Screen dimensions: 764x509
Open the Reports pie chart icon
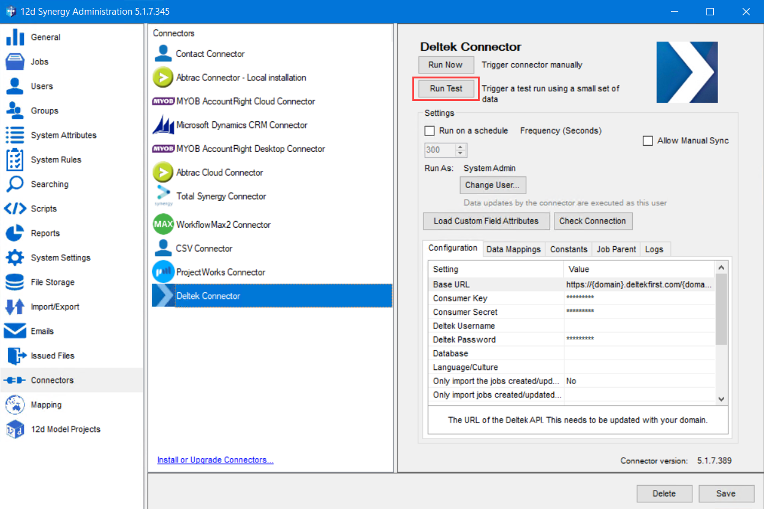[15, 233]
